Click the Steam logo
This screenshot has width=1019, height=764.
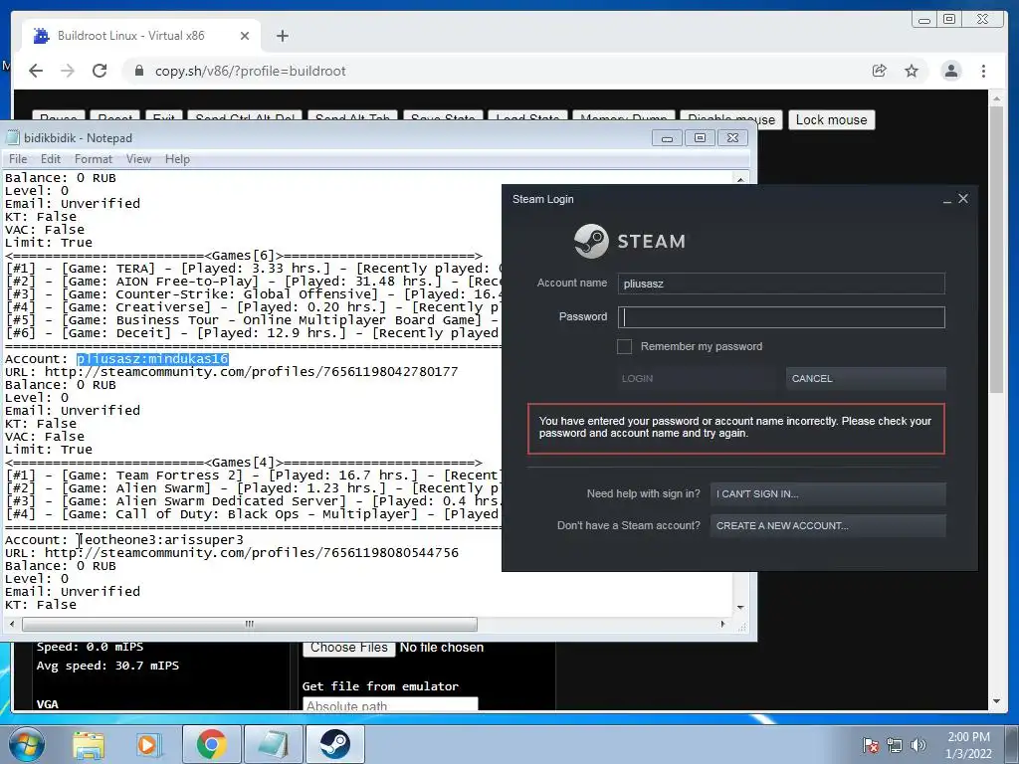click(x=629, y=241)
